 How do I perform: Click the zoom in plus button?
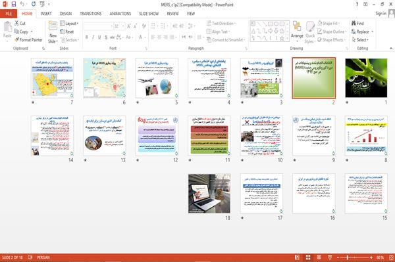(x=371, y=257)
